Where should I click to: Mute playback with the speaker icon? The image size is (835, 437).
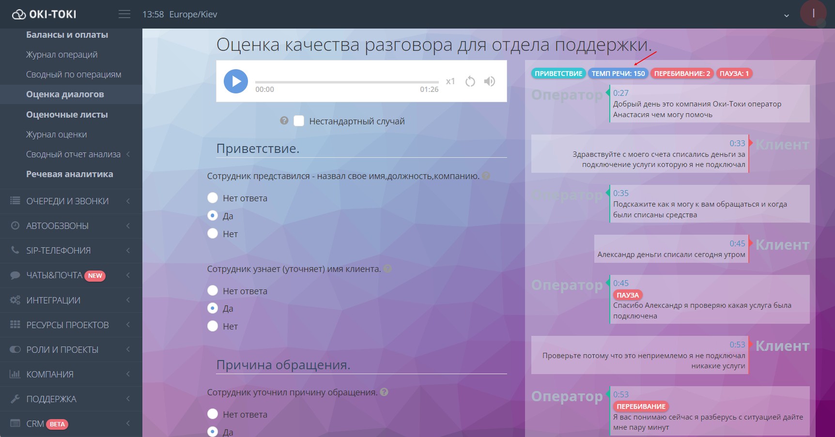point(490,81)
